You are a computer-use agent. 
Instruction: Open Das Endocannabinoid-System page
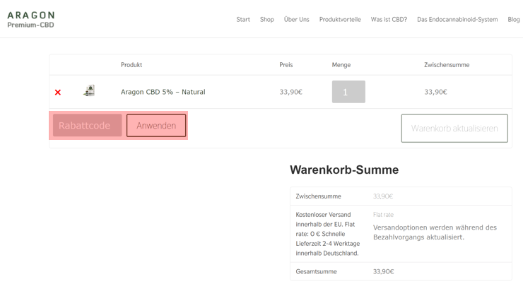pos(457,19)
